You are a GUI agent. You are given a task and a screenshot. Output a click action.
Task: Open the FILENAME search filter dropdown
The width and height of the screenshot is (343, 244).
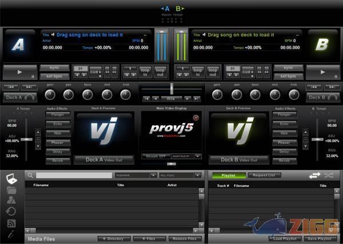tap(135, 176)
